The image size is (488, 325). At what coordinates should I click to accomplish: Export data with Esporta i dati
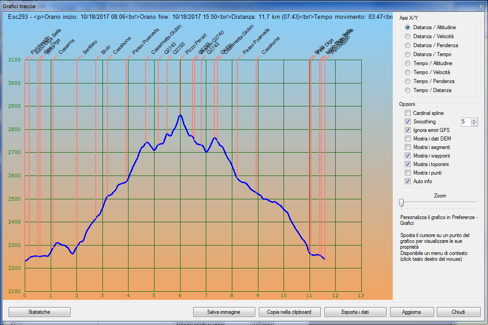[x=355, y=312]
